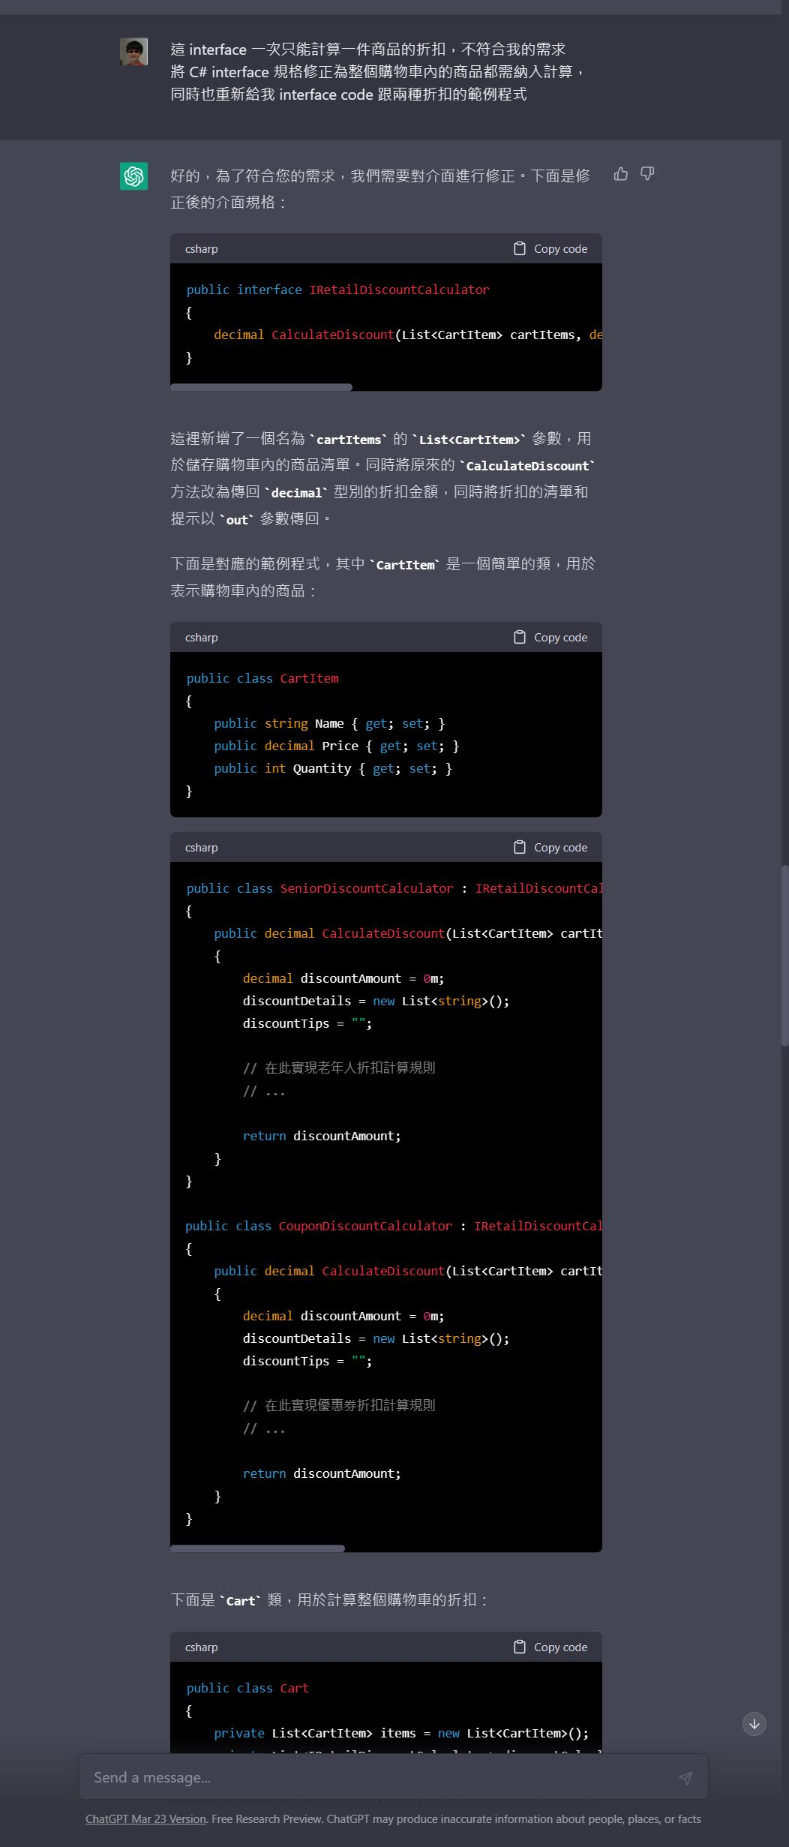Focus the Send a message input field
Image resolution: width=789 pixels, height=1847 pixels.
375,1777
